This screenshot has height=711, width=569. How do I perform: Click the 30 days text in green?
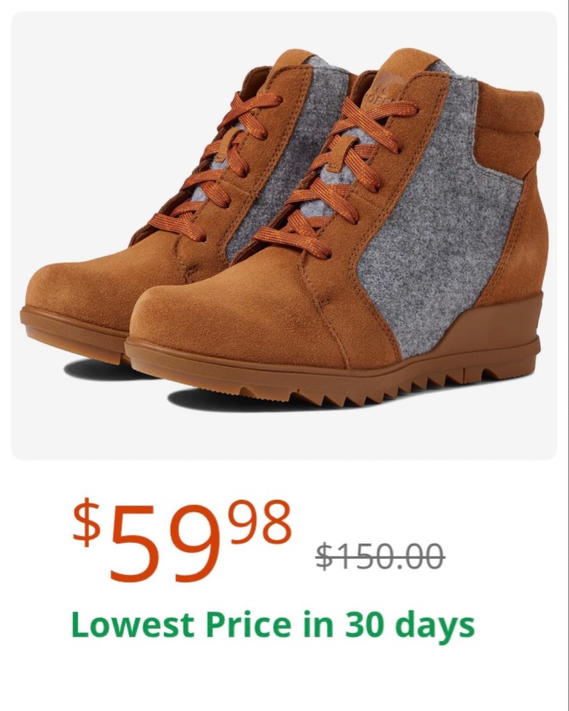click(x=409, y=626)
